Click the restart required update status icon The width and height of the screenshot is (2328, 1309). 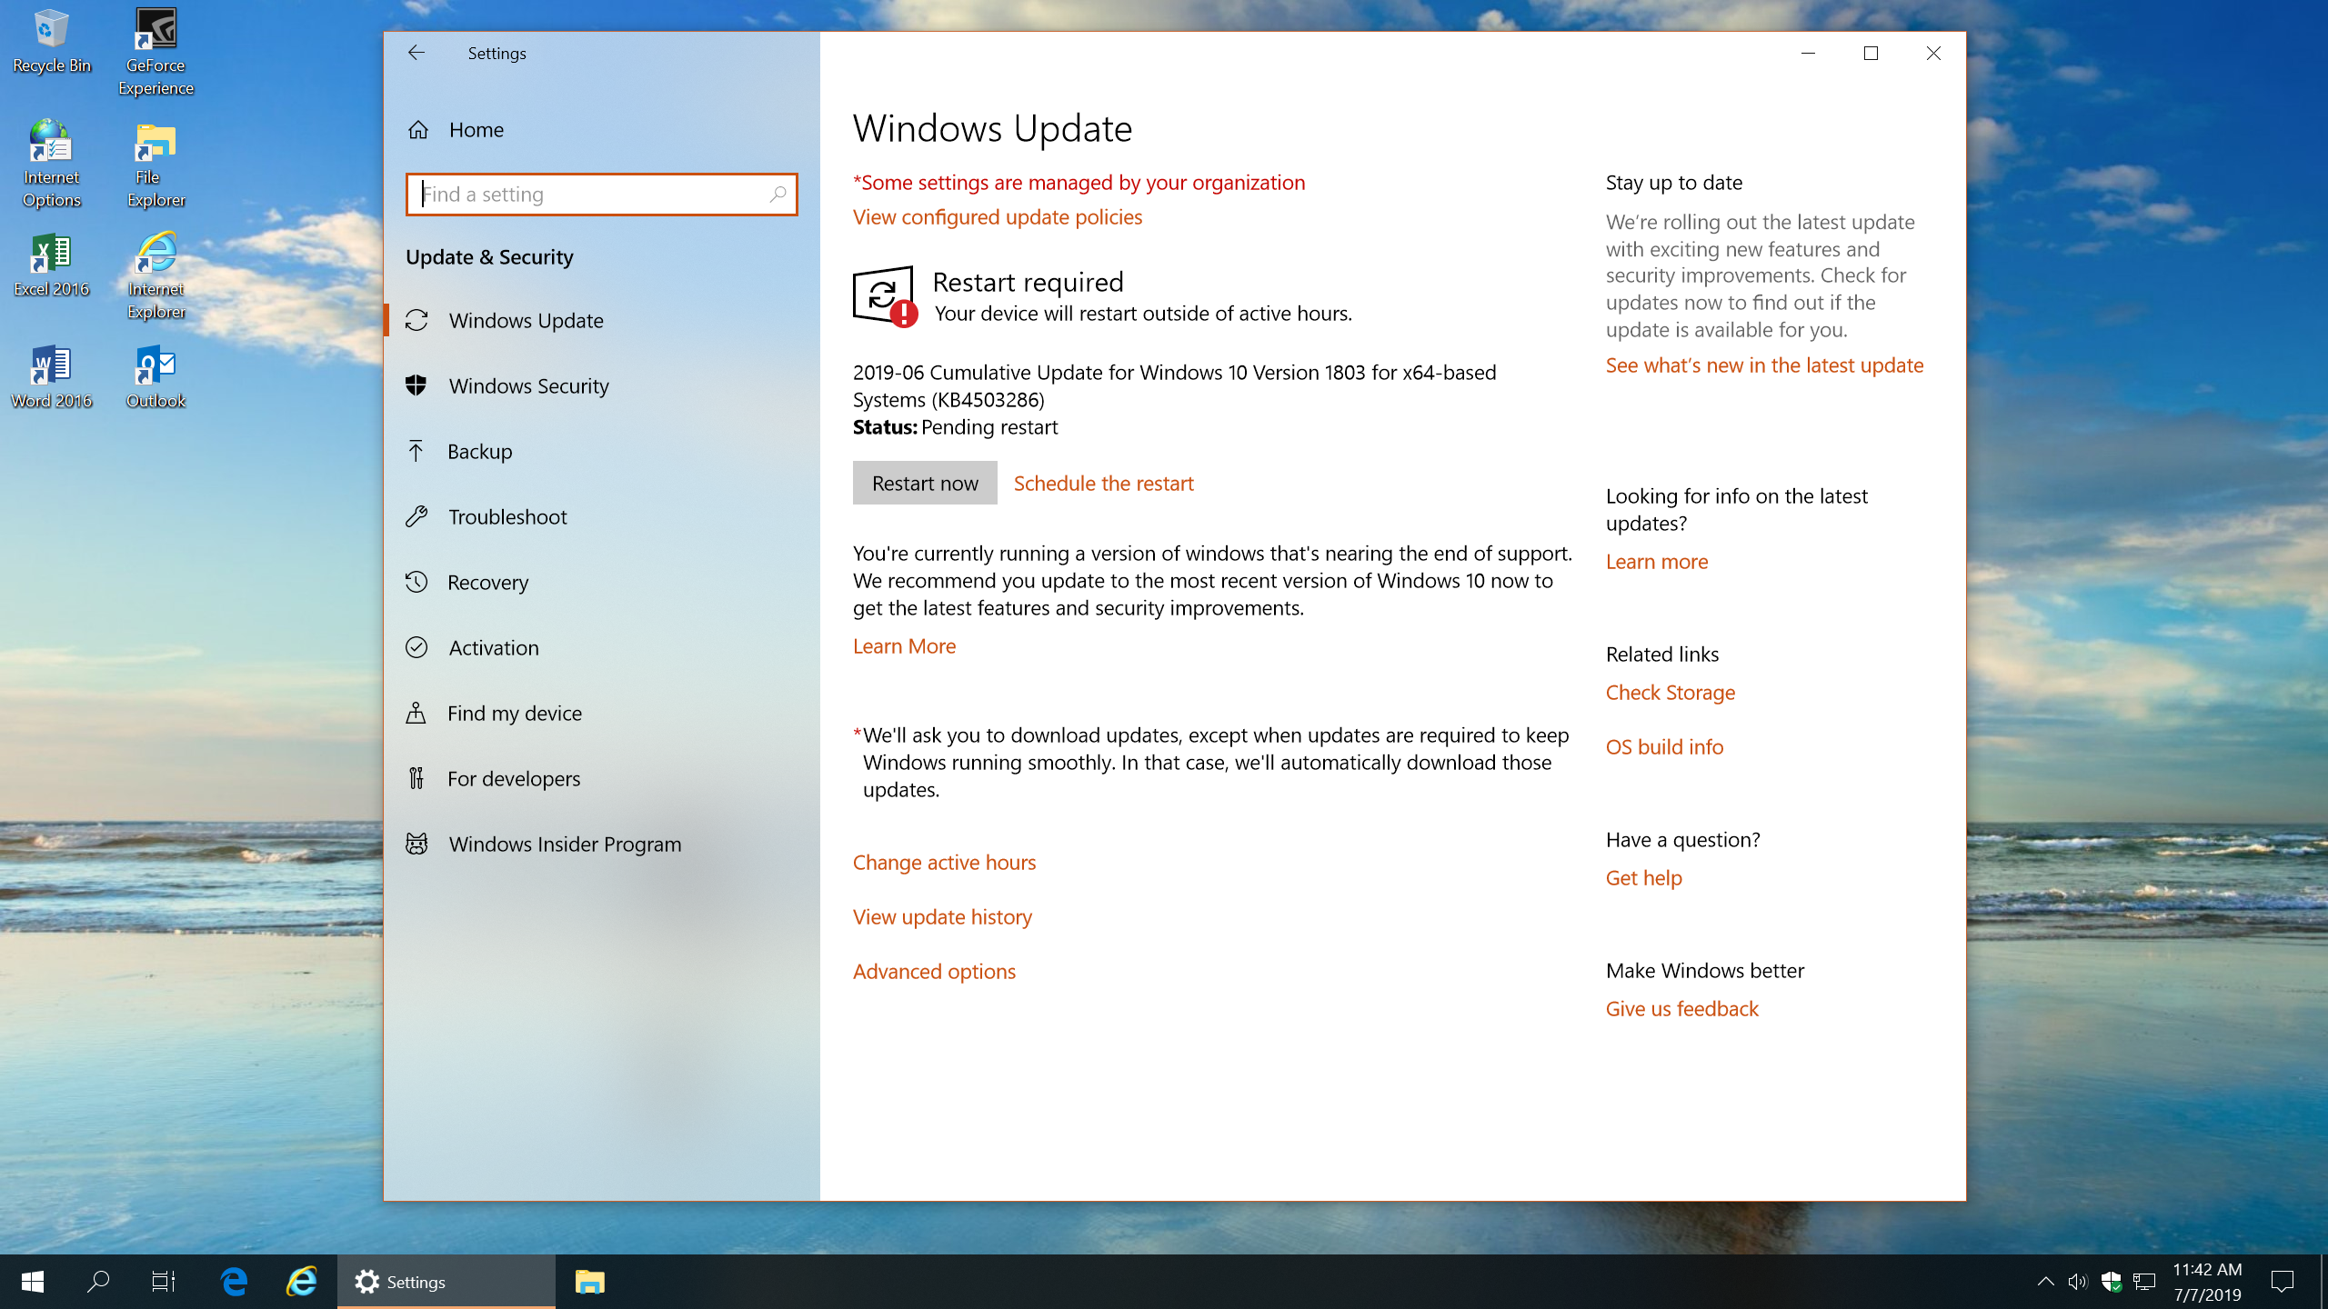click(x=885, y=295)
